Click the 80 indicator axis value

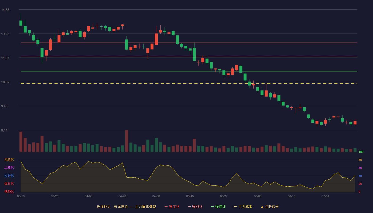pyautogui.click(x=360, y=160)
